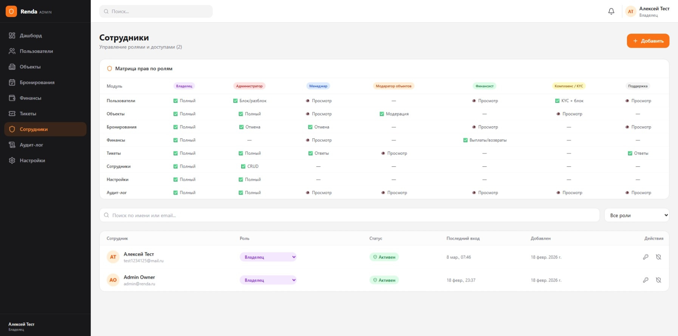Open the notifications bell
The image size is (678, 336).
pos(611,11)
